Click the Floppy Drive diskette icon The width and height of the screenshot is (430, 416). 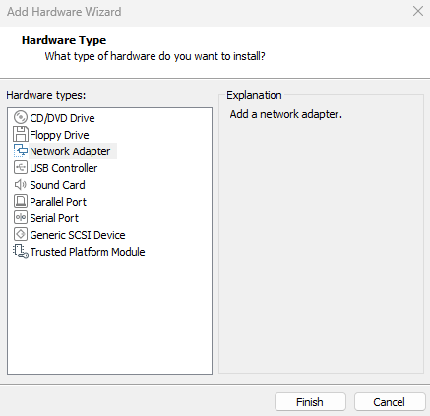[x=21, y=134]
